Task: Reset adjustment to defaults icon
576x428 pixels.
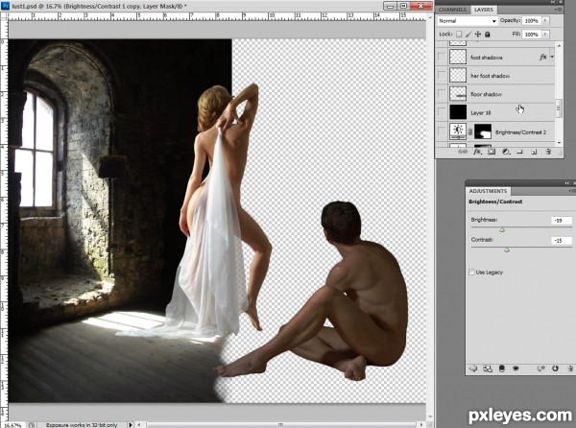Action: pyautogui.click(x=555, y=369)
